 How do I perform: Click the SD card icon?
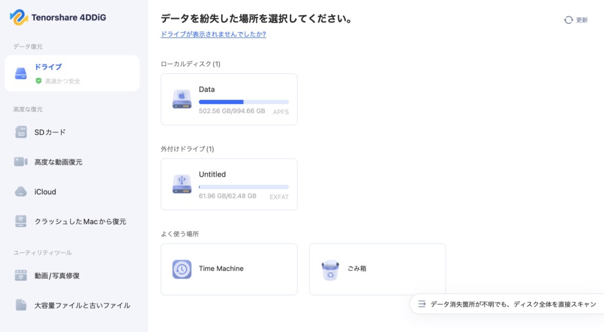pos(21,132)
